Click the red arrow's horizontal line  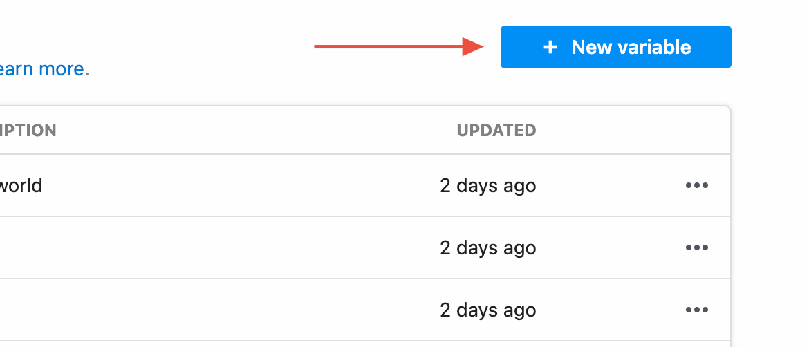pos(388,46)
